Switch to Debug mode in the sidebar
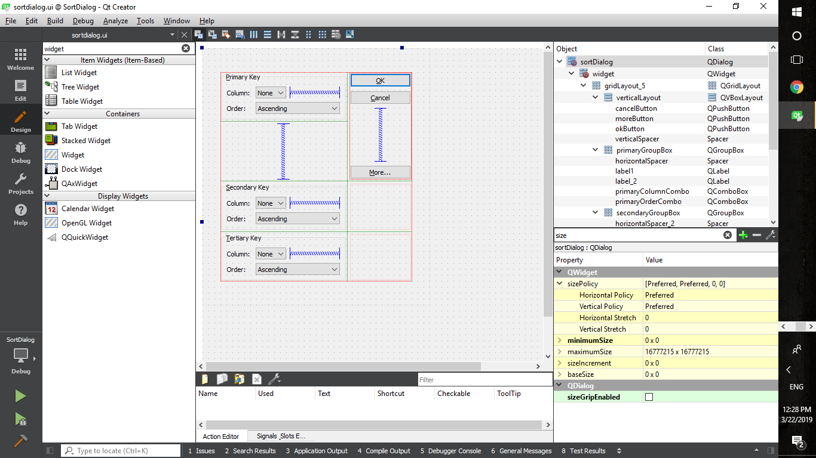816x458 pixels. click(20, 153)
